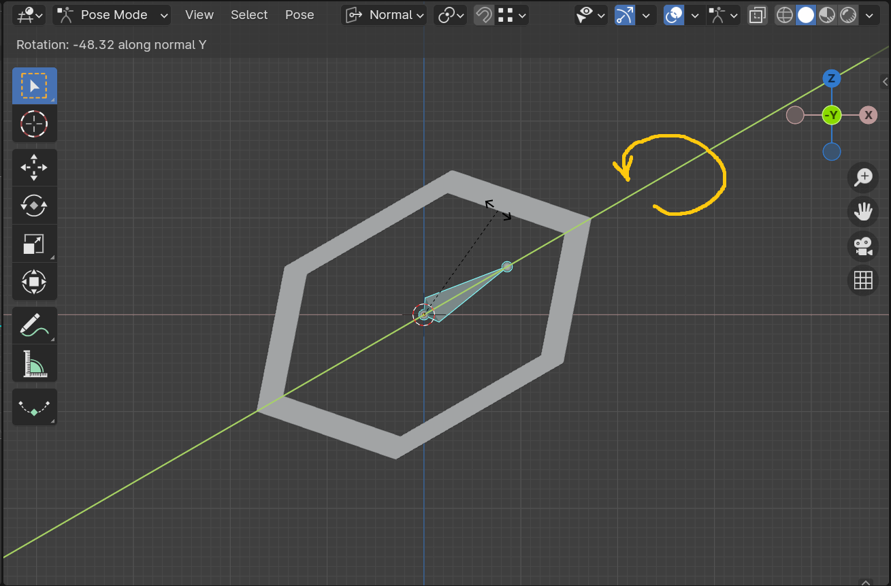Click the negative X axis gizmo ball

[x=795, y=115]
